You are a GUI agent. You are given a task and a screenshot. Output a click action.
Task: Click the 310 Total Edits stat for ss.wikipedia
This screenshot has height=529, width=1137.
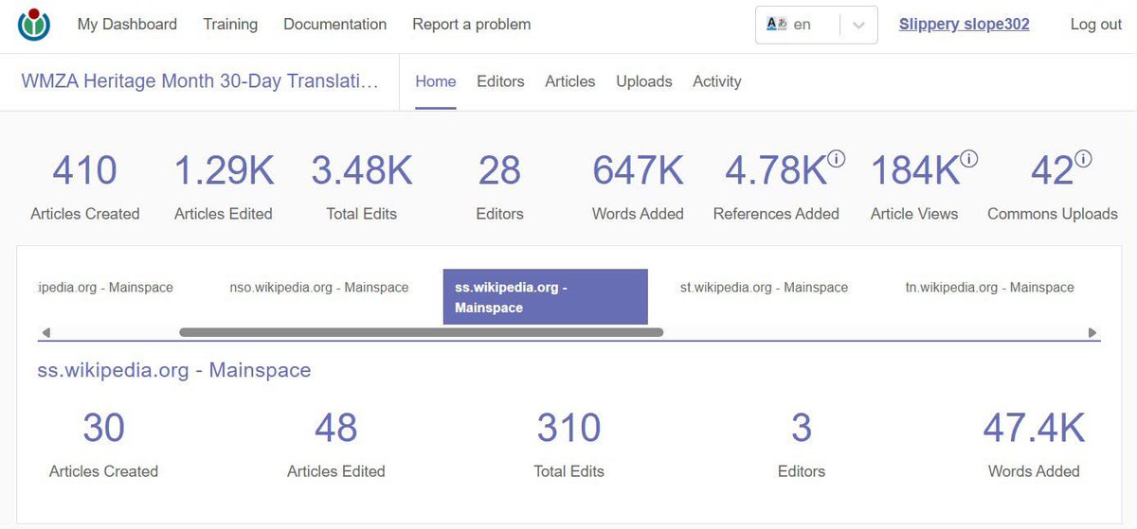coord(568,444)
